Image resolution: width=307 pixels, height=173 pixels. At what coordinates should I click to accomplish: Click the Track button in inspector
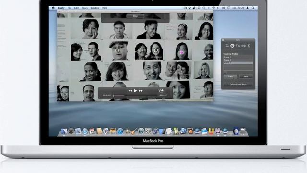click(230, 77)
